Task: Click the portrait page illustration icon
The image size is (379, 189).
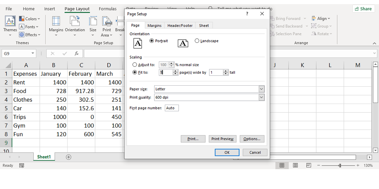Action: (x=138, y=43)
